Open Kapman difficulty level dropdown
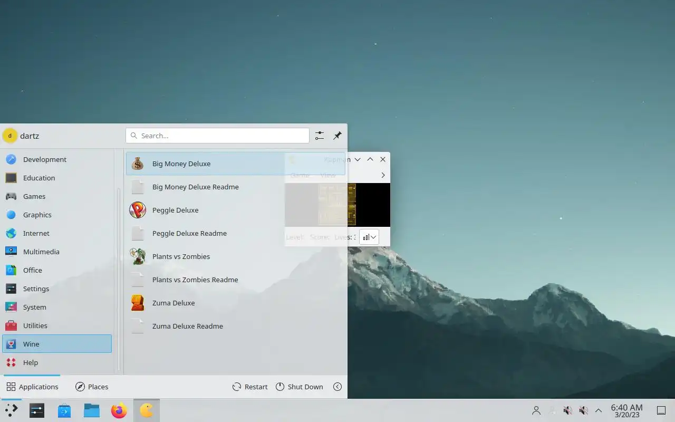The height and width of the screenshot is (422, 675). tap(369, 237)
